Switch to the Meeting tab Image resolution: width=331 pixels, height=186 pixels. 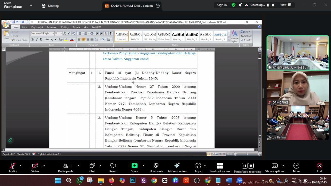coord(50,6)
